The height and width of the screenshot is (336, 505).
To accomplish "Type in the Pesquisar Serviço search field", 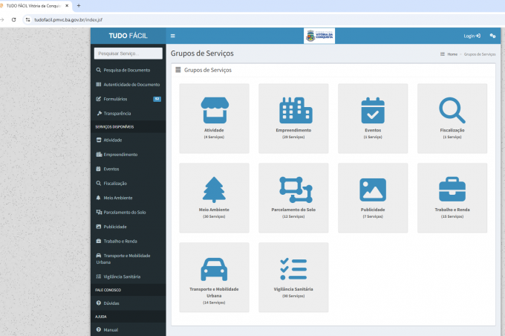I will [x=128, y=54].
